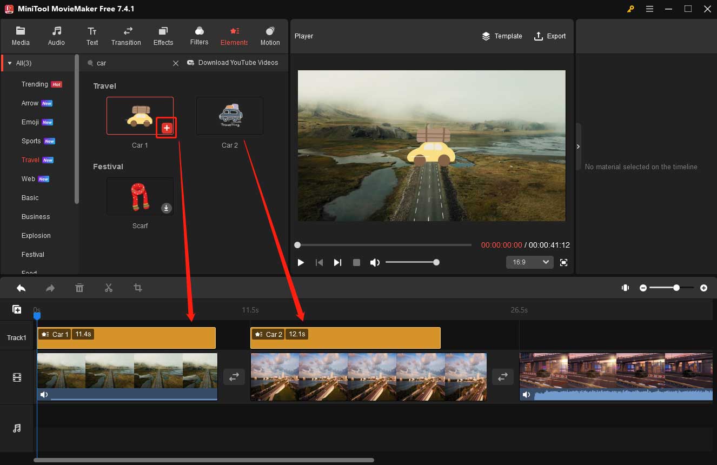
Task: Open the Transition tab
Action: click(x=126, y=36)
